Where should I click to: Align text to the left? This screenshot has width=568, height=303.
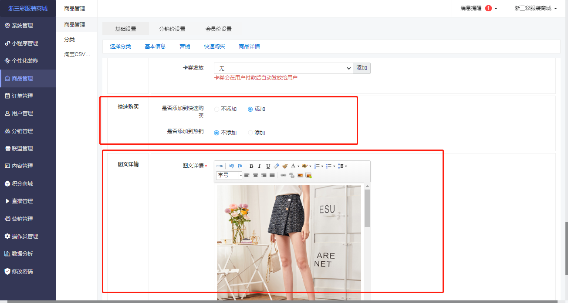tap(247, 175)
